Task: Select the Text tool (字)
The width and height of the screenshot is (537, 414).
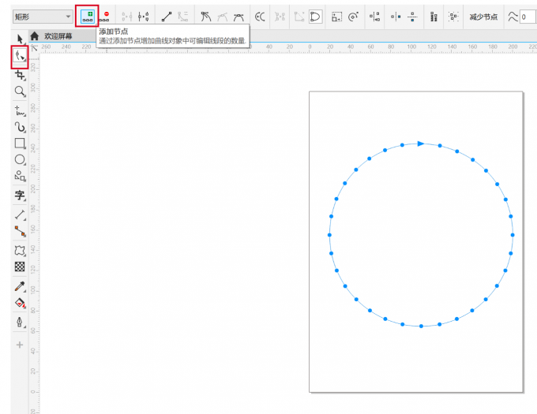Action: (20, 196)
